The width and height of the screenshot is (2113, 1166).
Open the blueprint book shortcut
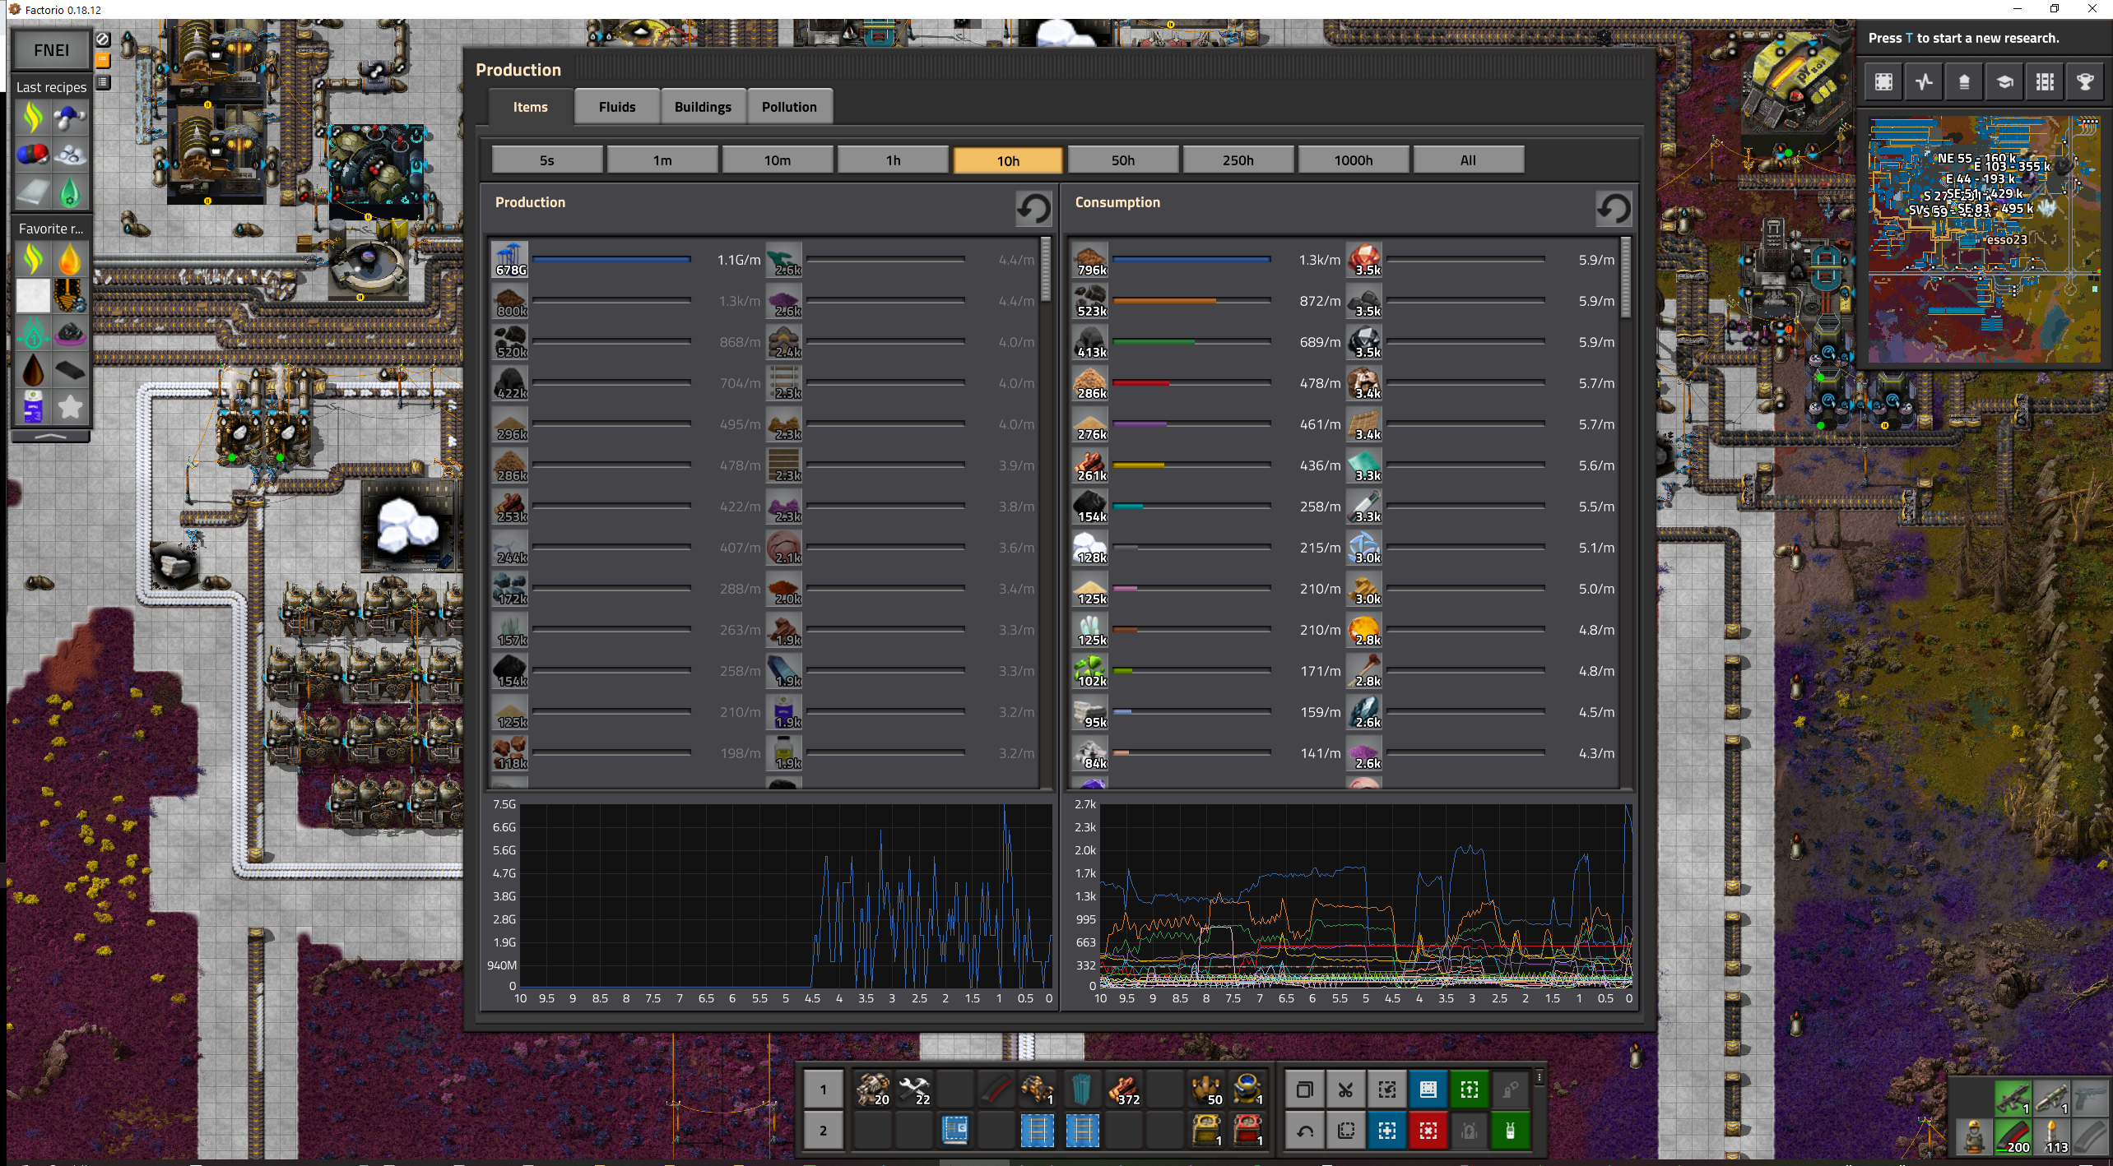1428,1090
